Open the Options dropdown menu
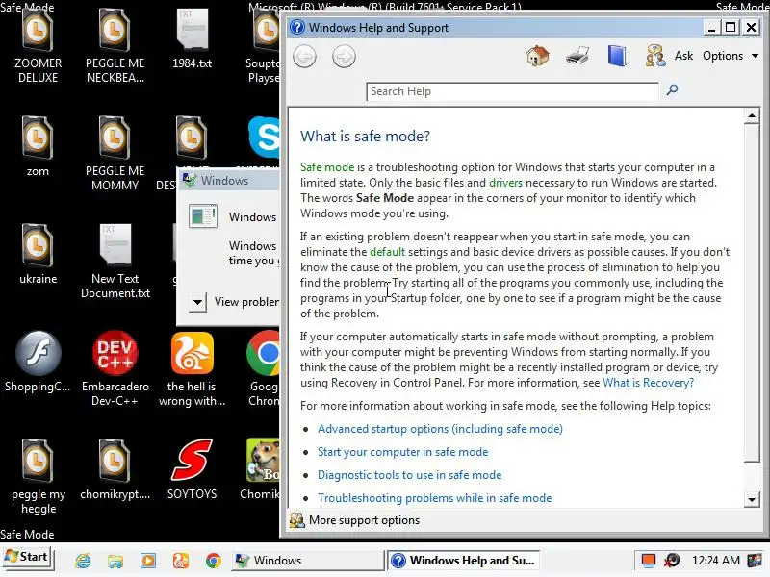The width and height of the screenshot is (770, 577). [731, 56]
